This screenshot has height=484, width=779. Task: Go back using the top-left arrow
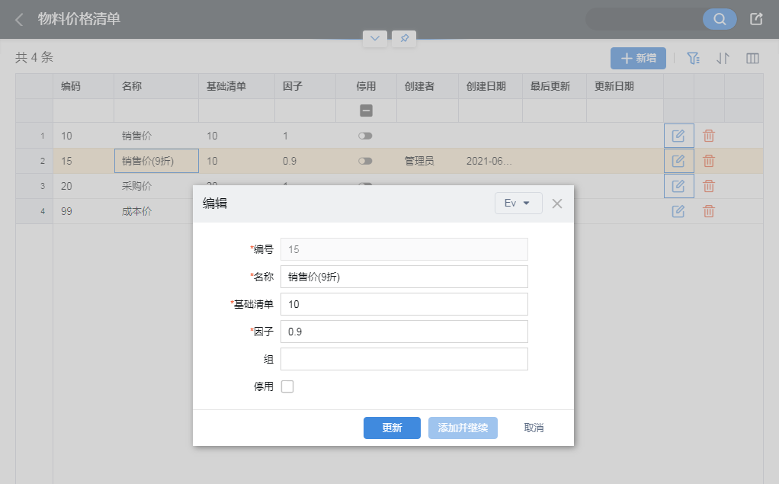point(19,20)
